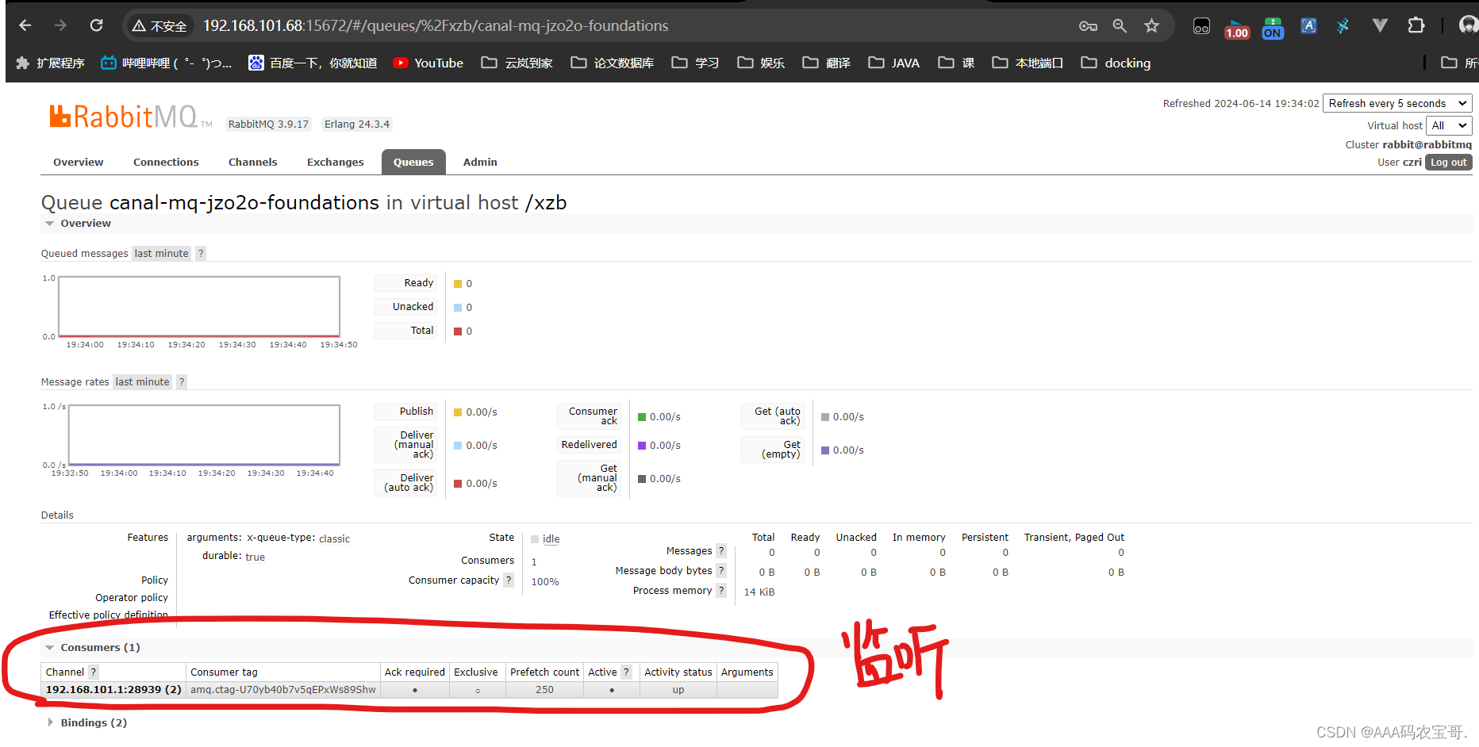Click the Process memory 14 KiB value

click(759, 592)
